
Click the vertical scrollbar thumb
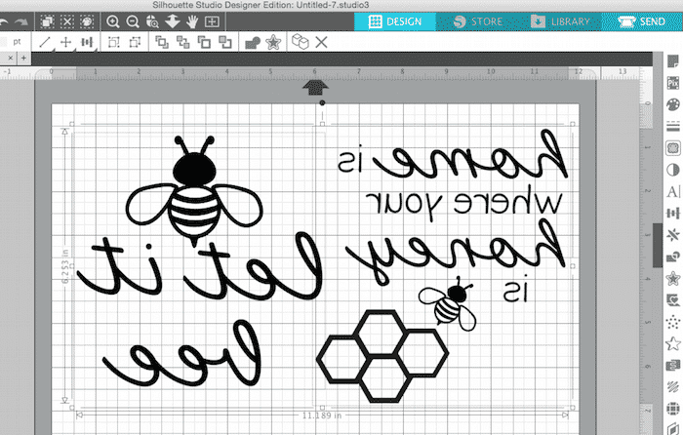(658, 245)
